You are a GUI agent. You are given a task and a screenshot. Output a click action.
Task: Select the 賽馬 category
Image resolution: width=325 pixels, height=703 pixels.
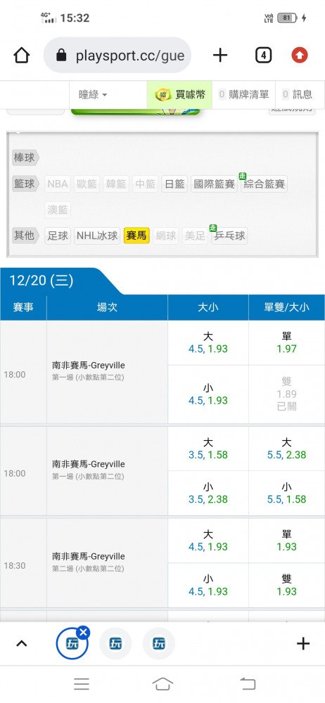point(136,236)
